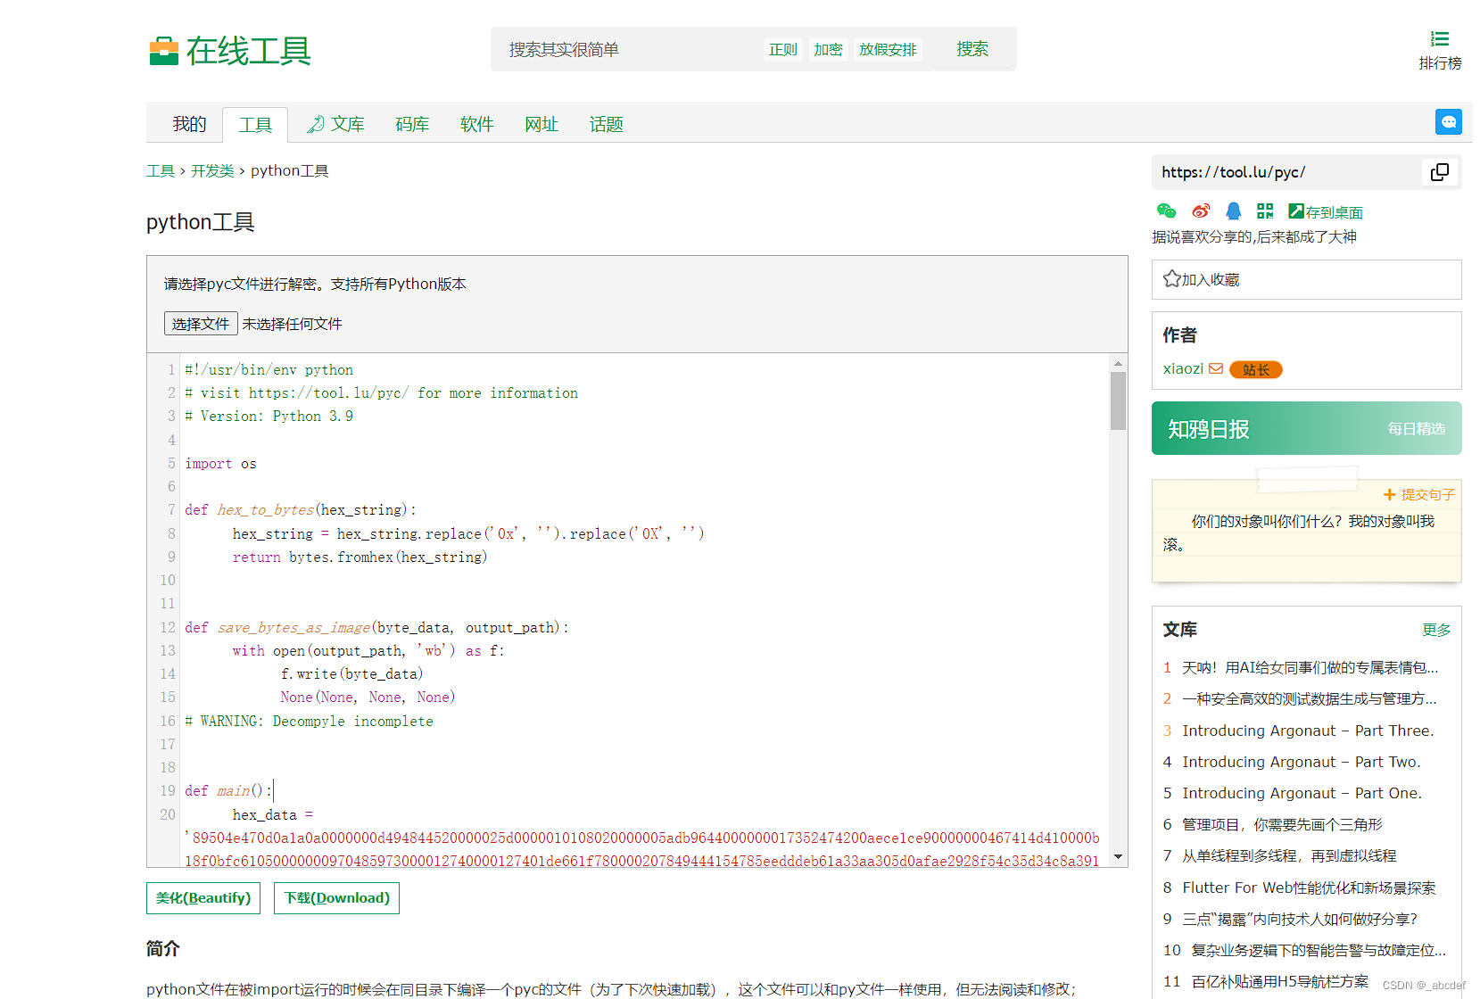Click the https://tool.lu/pyc/ URL field
This screenshot has height=999, width=1480.
point(1287,172)
